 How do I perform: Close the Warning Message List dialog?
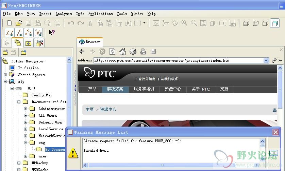pos(275,132)
